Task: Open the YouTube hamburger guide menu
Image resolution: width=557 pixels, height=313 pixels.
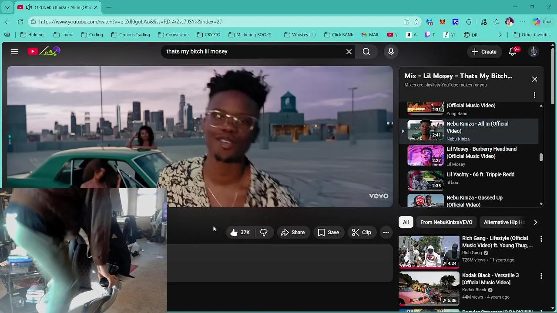Action: click(14, 51)
